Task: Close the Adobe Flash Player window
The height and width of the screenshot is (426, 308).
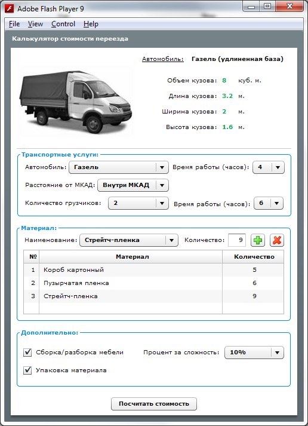Action: [x=289, y=7]
